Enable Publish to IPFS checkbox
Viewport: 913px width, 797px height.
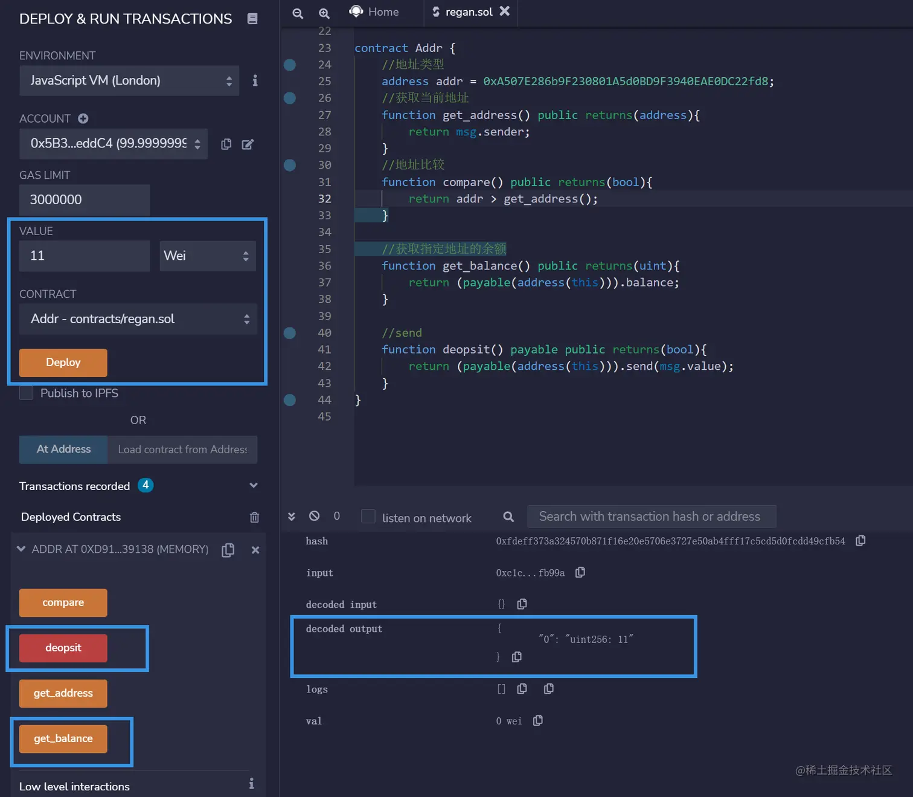click(x=26, y=393)
